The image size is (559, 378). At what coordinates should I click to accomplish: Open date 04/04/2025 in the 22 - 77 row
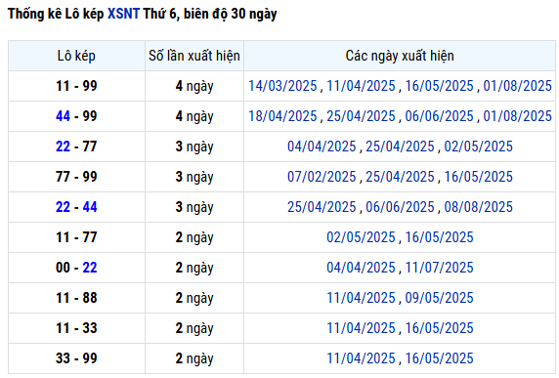pyautogui.click(x=322, y=147)
